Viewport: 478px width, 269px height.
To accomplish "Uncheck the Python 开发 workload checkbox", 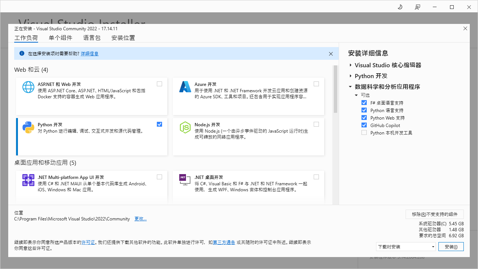I will pyautogui.click(x=159, y=124).
